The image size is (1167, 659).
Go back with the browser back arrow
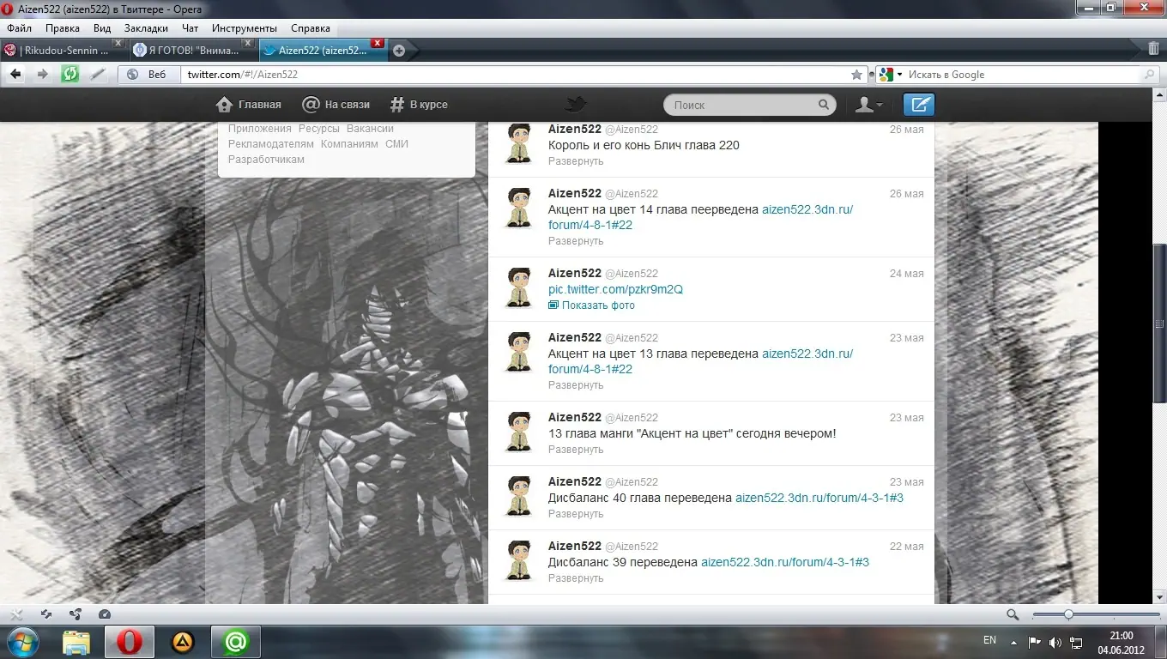[x=15, y=75]
